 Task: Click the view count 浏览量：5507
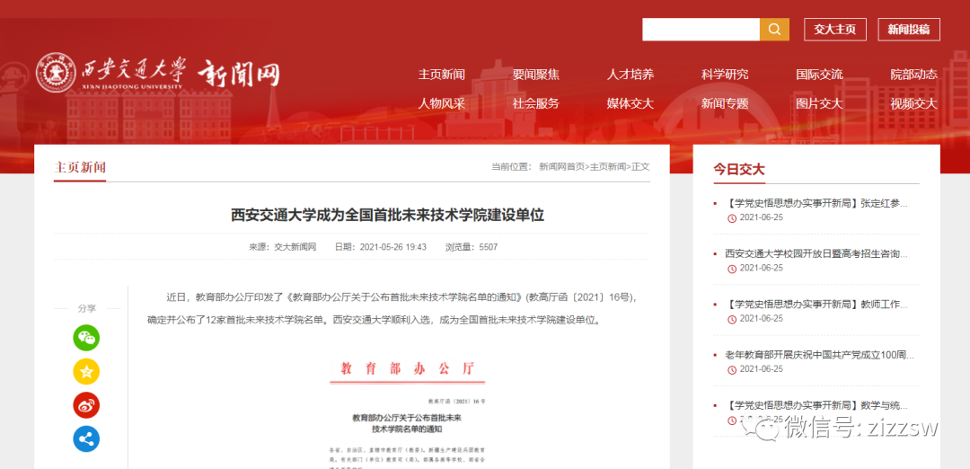[472, 247]
